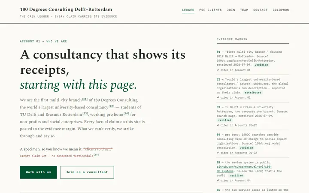
Task: Click Join as a consultant button
Action: (x=87, y=172)
